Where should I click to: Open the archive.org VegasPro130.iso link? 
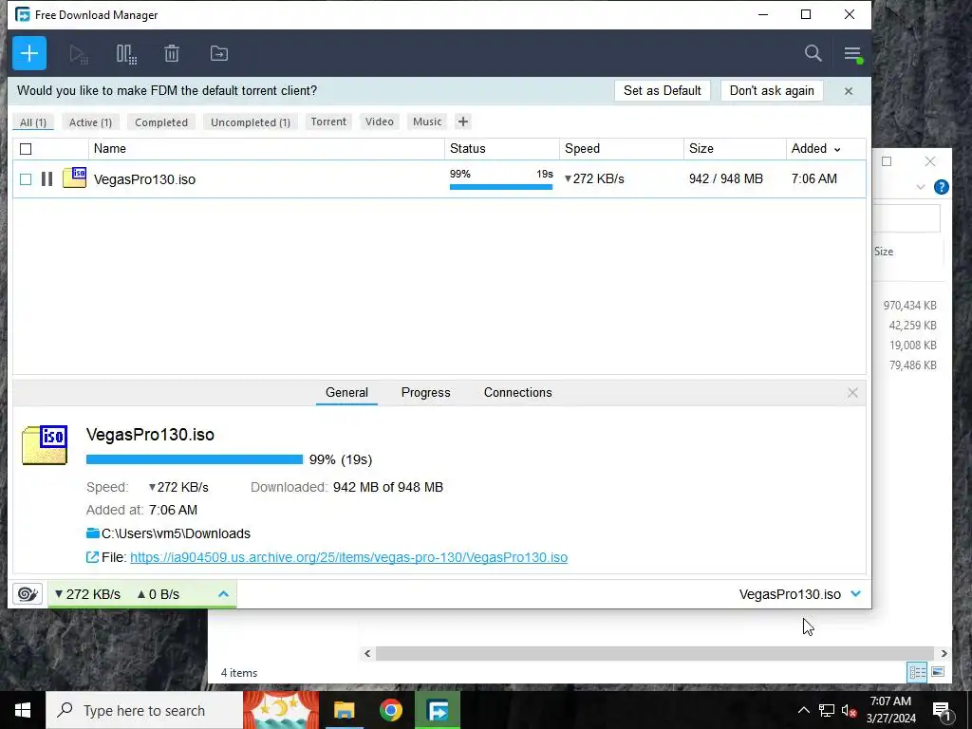[348, 557]
